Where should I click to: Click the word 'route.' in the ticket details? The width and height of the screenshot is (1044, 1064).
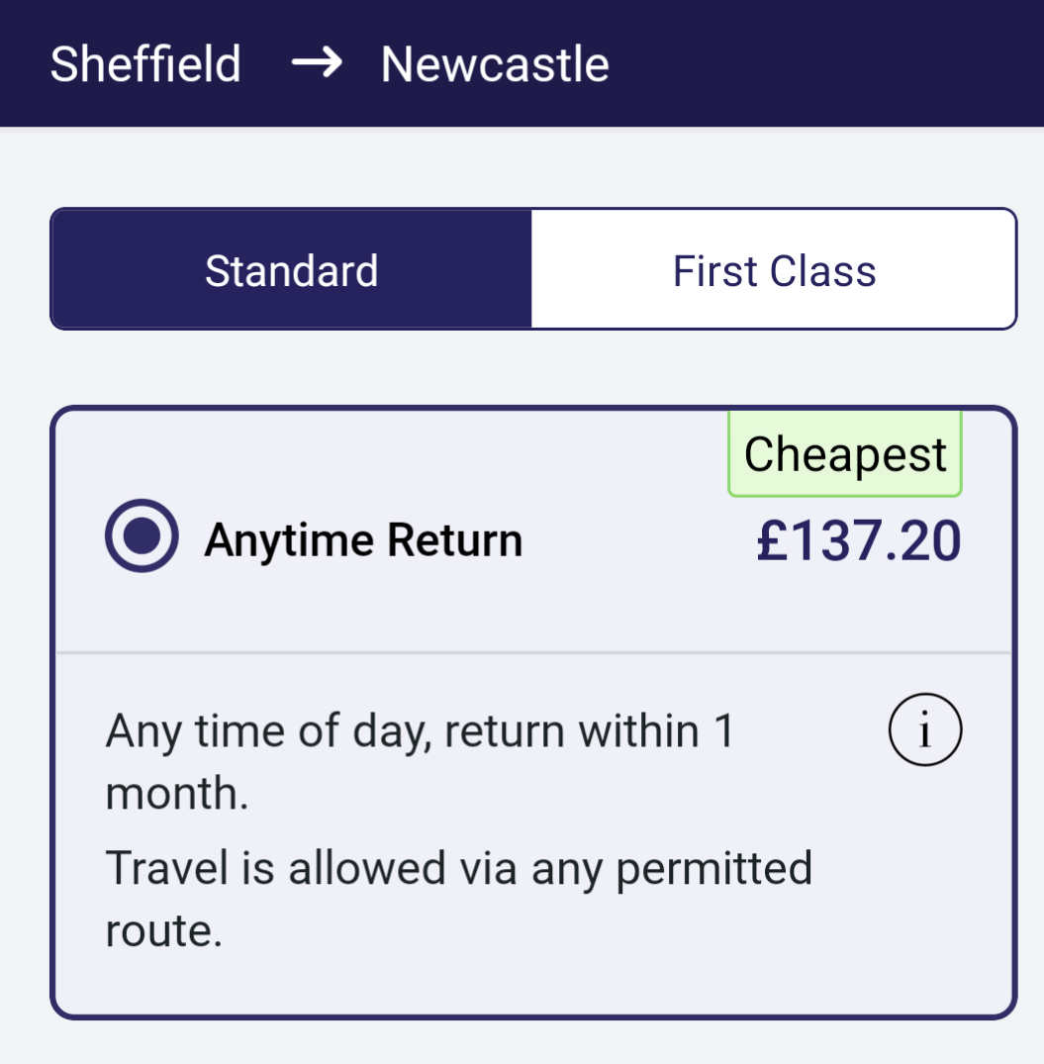coord(164,930)
